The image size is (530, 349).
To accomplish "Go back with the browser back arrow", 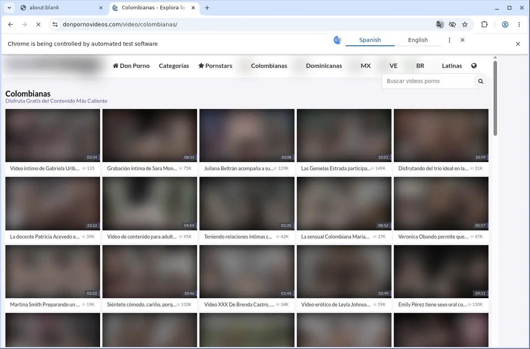I will click(x=11, y=24).
